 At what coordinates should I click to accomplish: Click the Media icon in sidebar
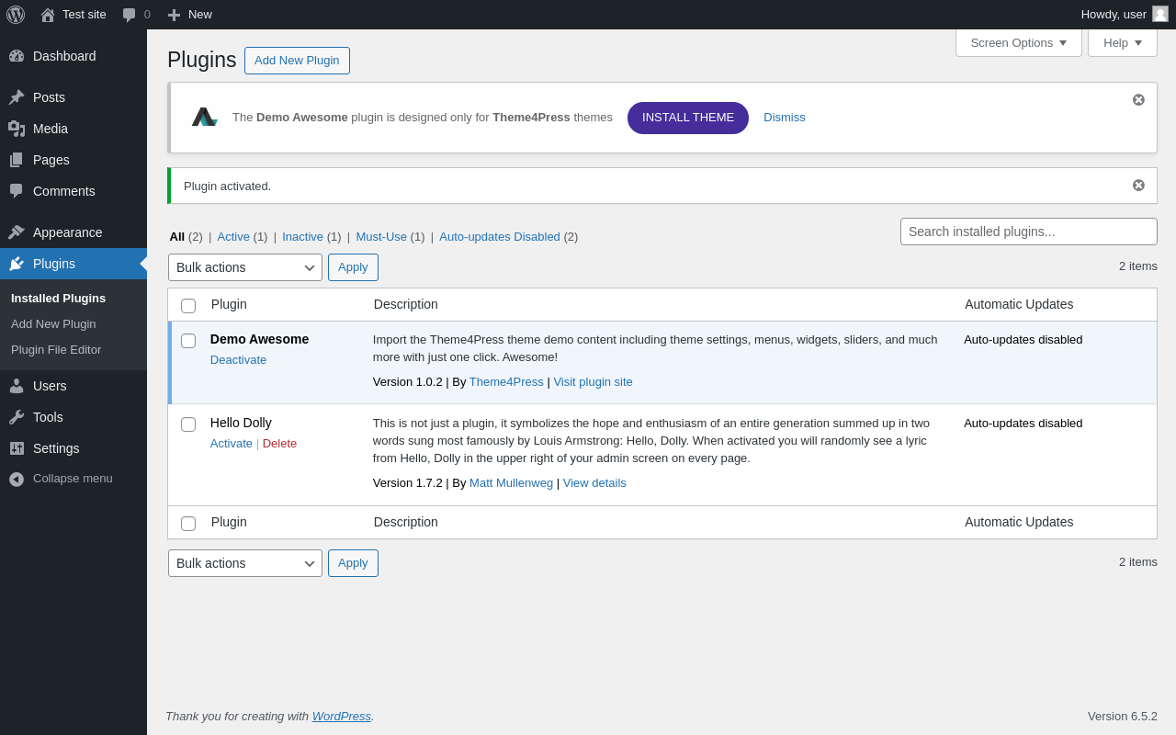17,129
